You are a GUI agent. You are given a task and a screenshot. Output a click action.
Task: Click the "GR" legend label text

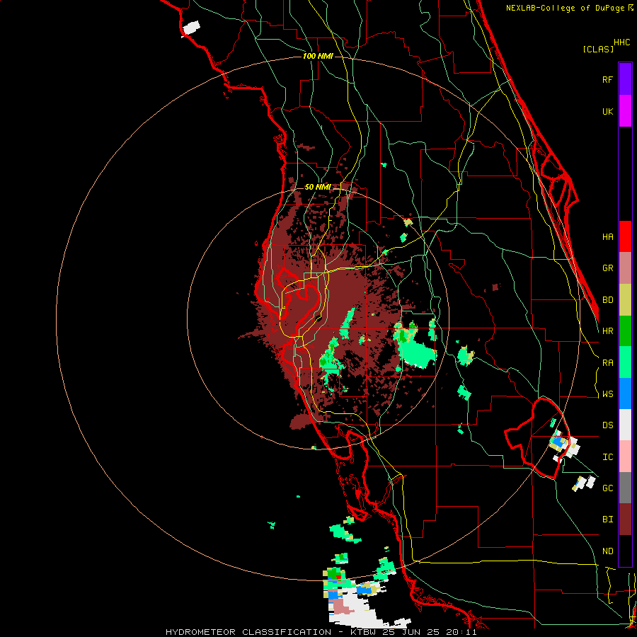(607, 268)
